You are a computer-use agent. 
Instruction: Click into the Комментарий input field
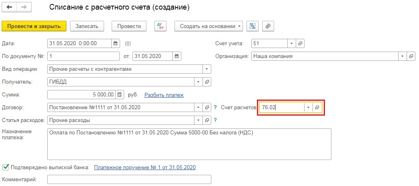129,180
